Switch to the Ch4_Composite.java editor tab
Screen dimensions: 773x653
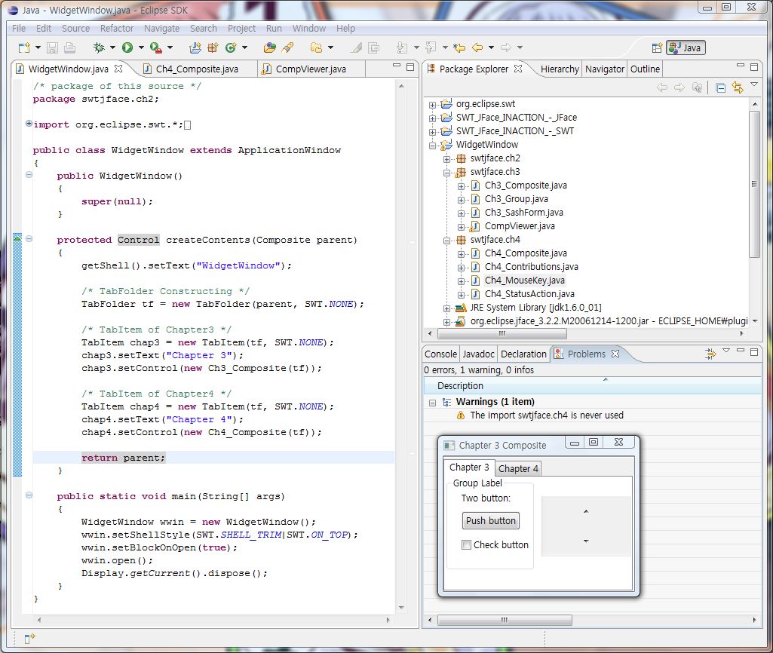[x=197, y=69]
